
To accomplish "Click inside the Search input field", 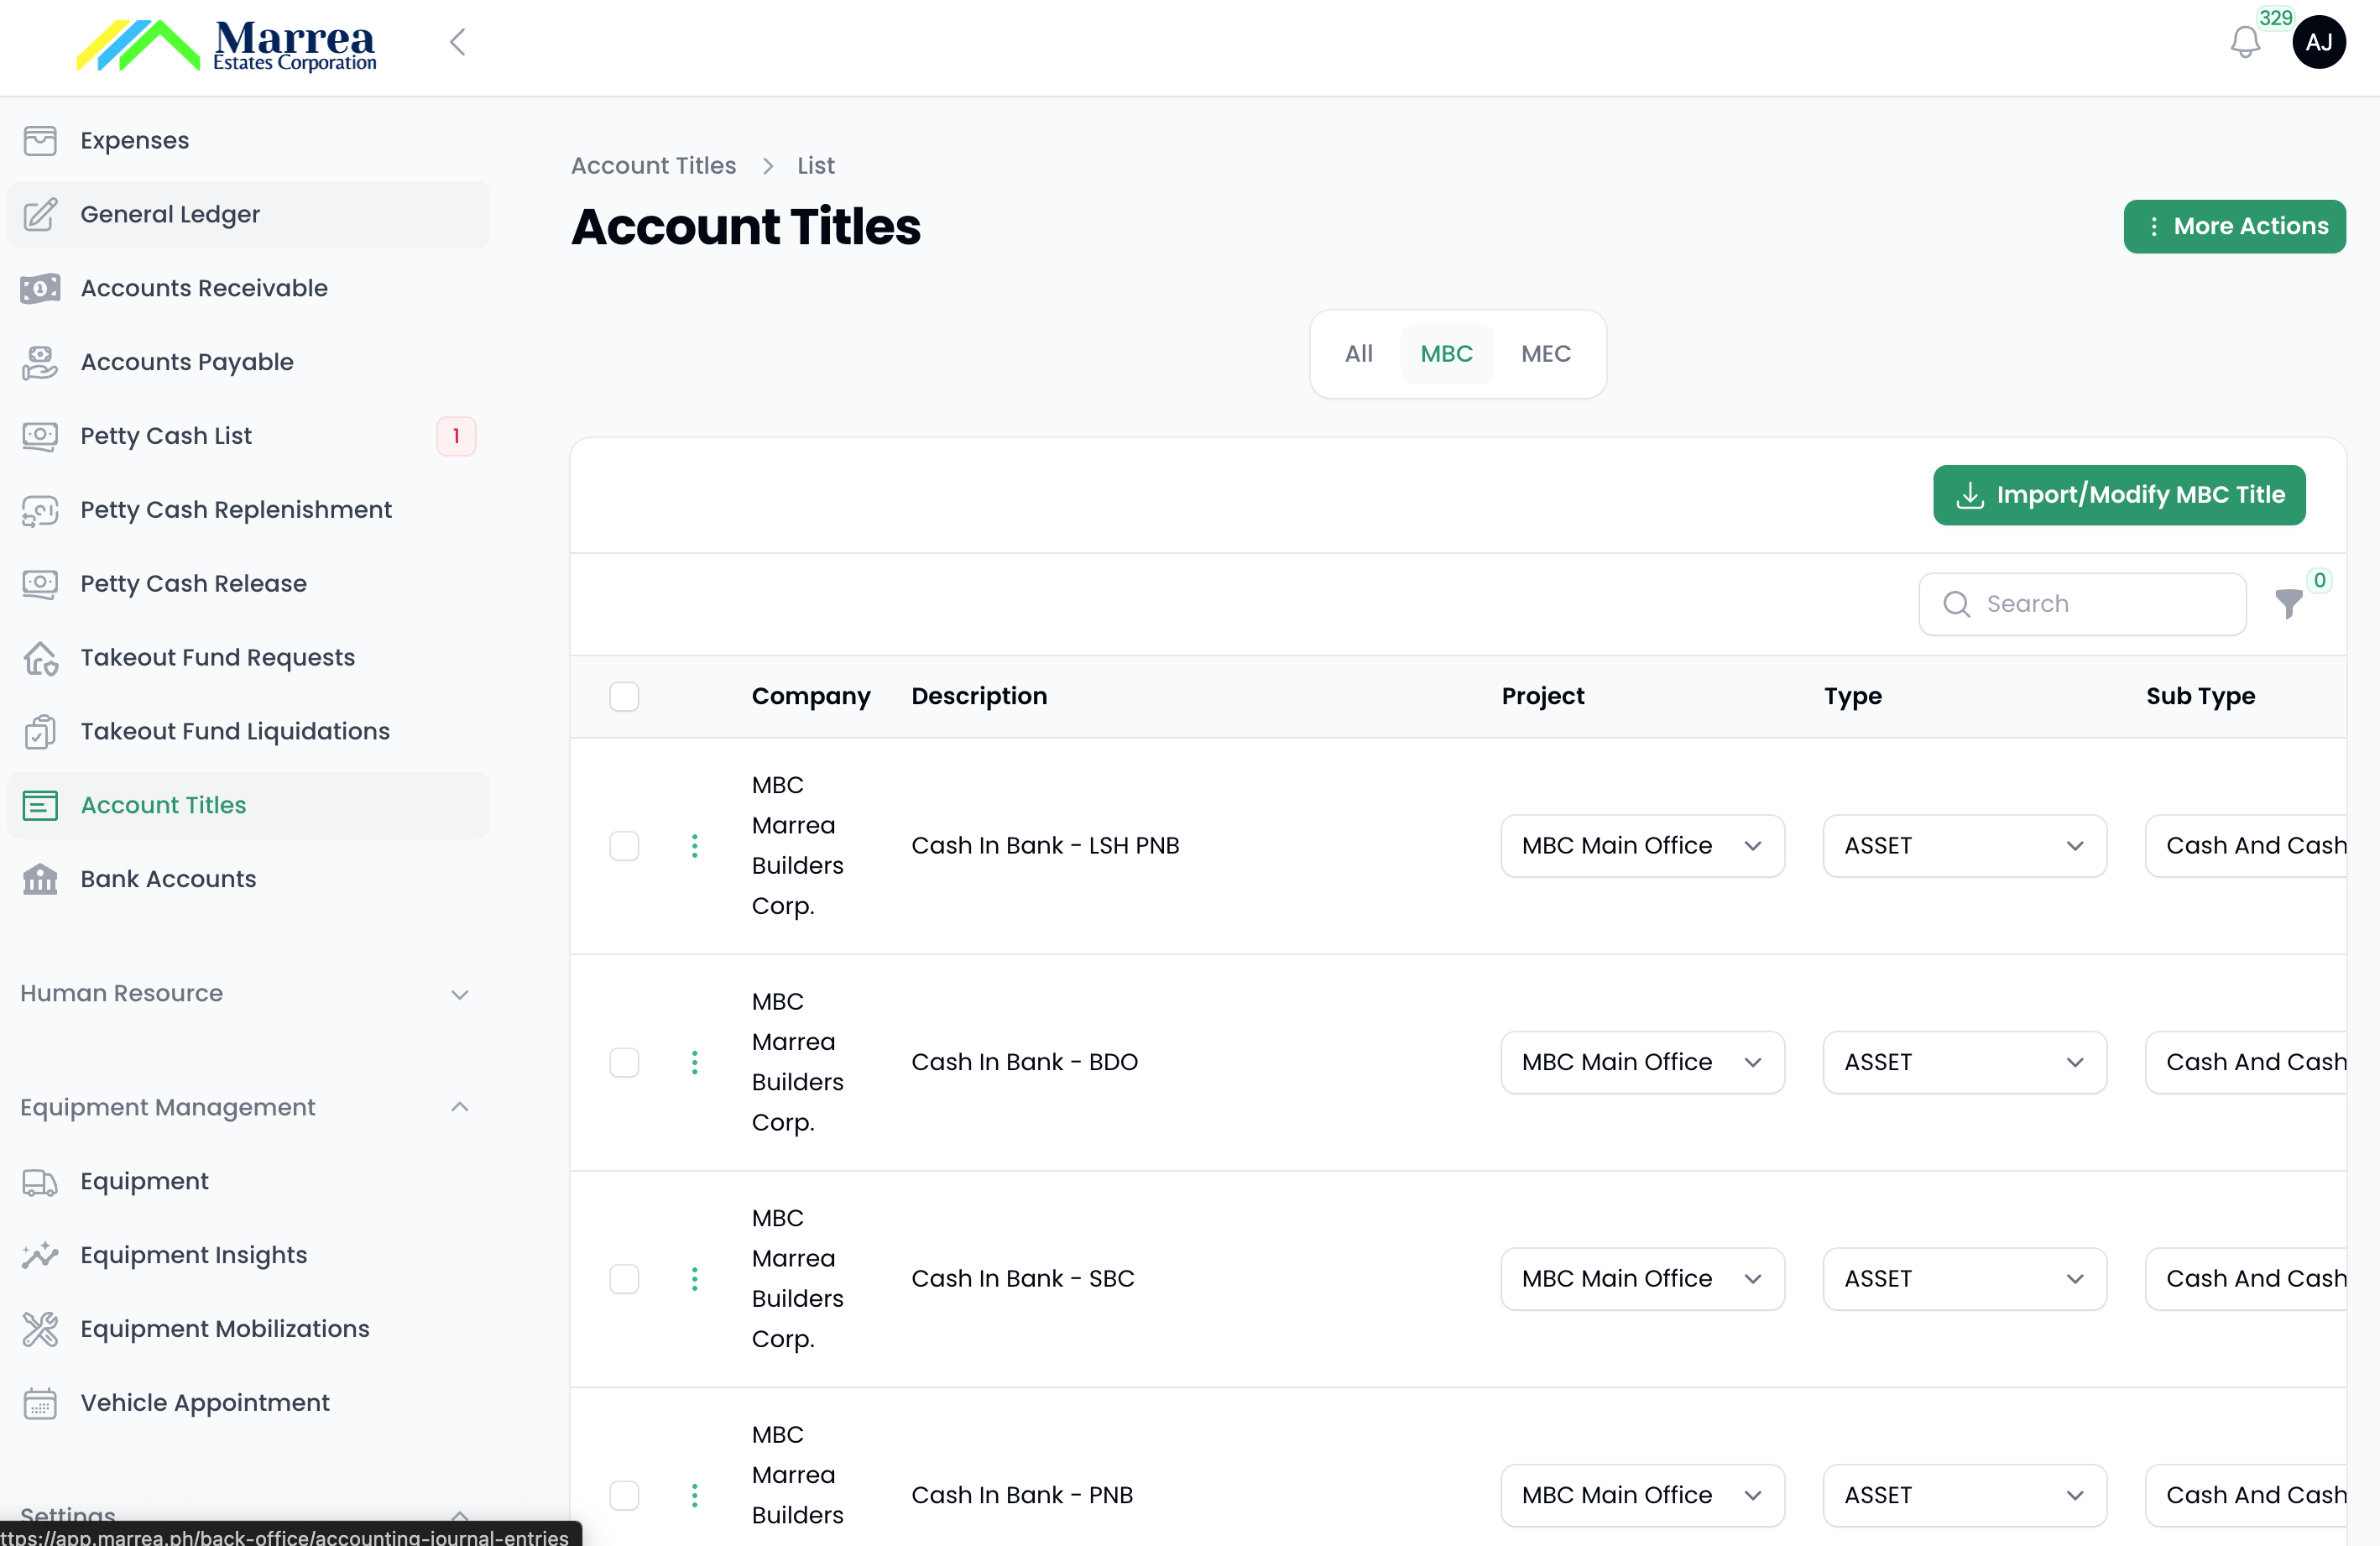I will 2080,603.
